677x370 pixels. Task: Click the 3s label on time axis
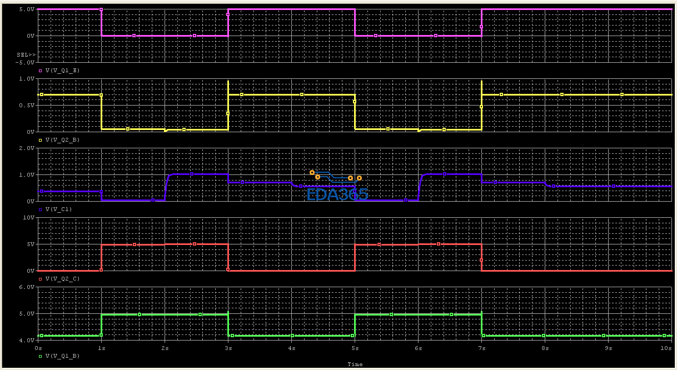pos(228,348)
